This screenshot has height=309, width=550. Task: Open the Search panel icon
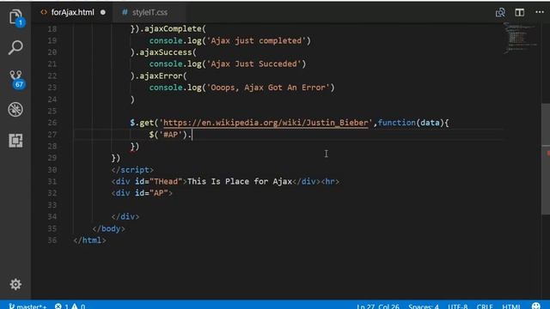(x=15, y=47)
